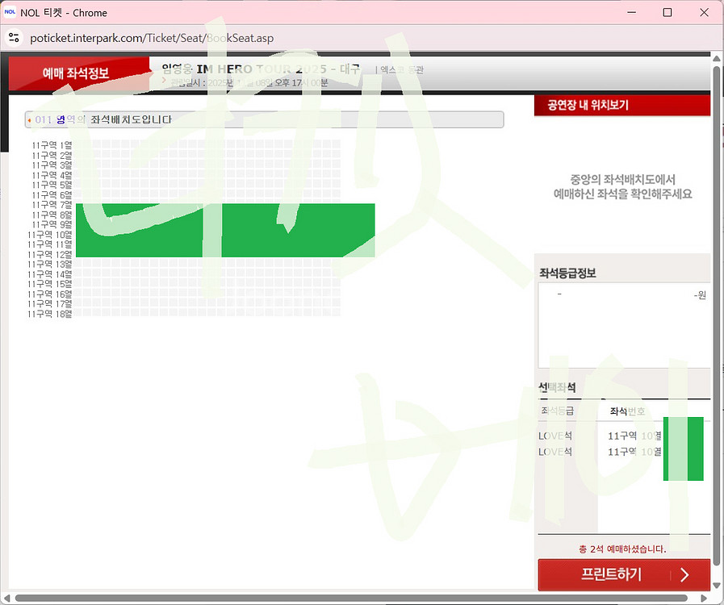This screenshot has height=605, width=724.
Task: Click the second LOVE석 selected seat row
Action: 601,451
